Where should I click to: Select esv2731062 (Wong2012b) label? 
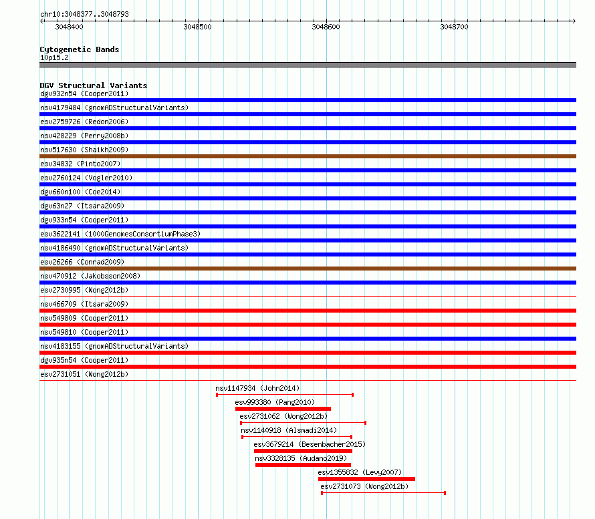[284, 416]
